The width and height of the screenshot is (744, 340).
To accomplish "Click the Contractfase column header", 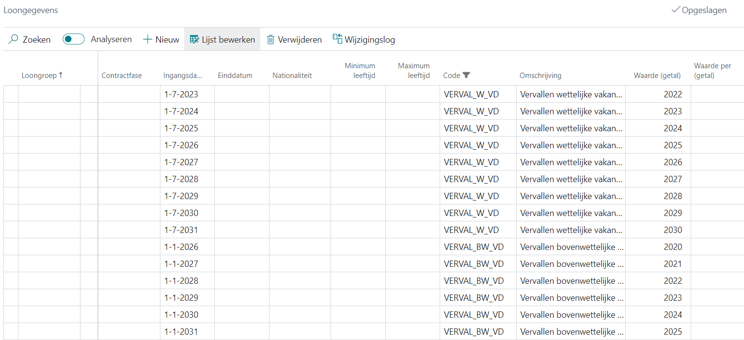I will pyautogui.click(x=122, y=76).
